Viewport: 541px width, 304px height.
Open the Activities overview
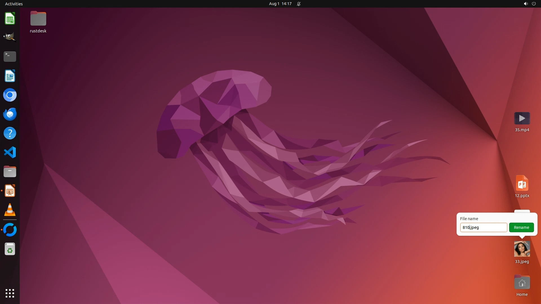(14, 4)
